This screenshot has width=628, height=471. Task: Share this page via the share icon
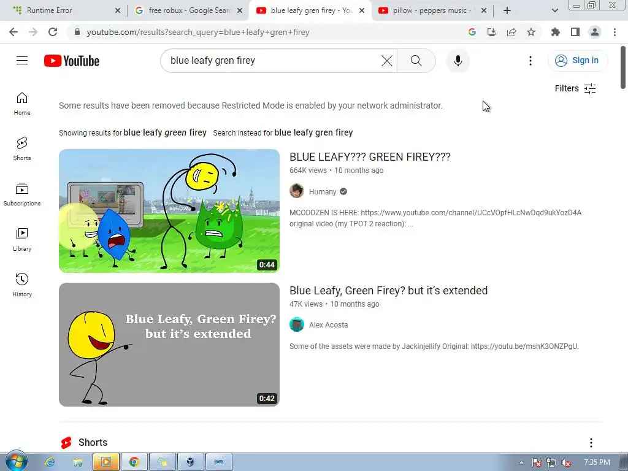click(511, 32)
